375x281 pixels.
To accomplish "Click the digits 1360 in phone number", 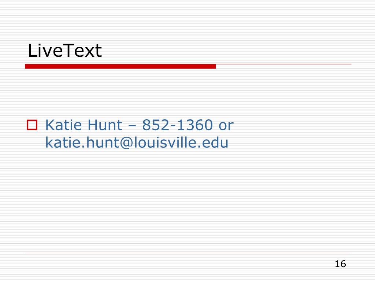I will 195,125.
